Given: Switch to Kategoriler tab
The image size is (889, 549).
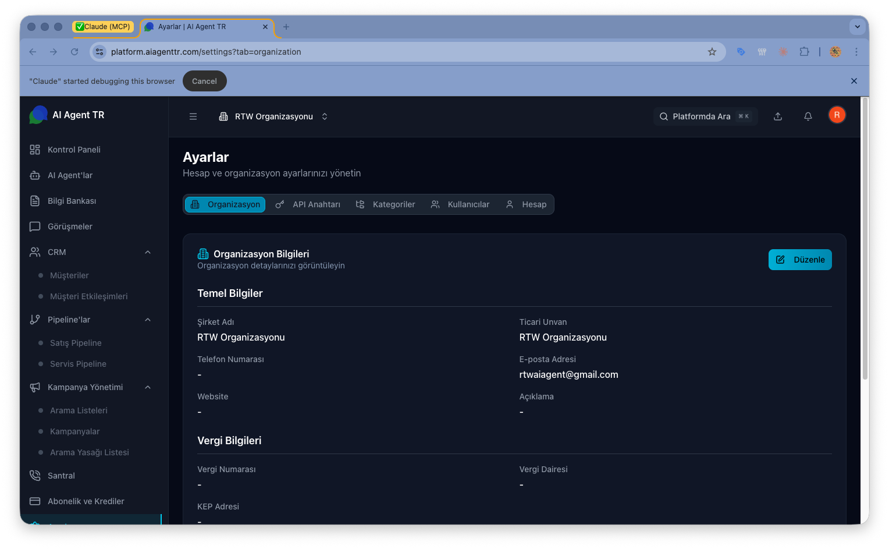Looking at the screenshot, I should 385,204.
